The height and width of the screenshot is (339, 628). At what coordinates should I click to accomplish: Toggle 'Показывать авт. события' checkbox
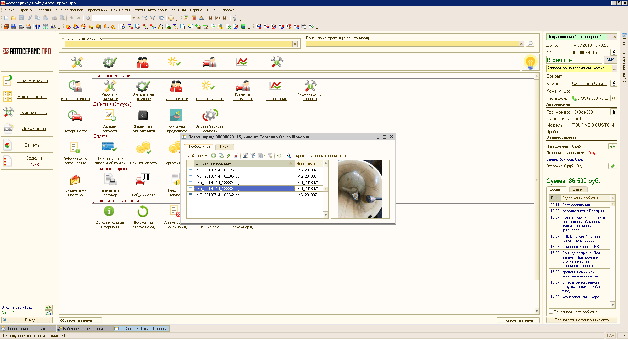click(x=551, y=312)
